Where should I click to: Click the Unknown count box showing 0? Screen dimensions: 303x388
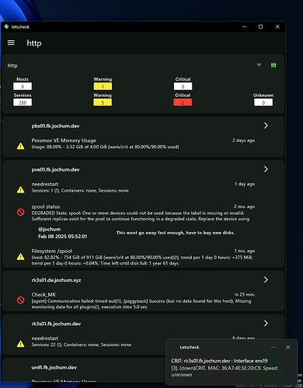click(x=263, y=102)
